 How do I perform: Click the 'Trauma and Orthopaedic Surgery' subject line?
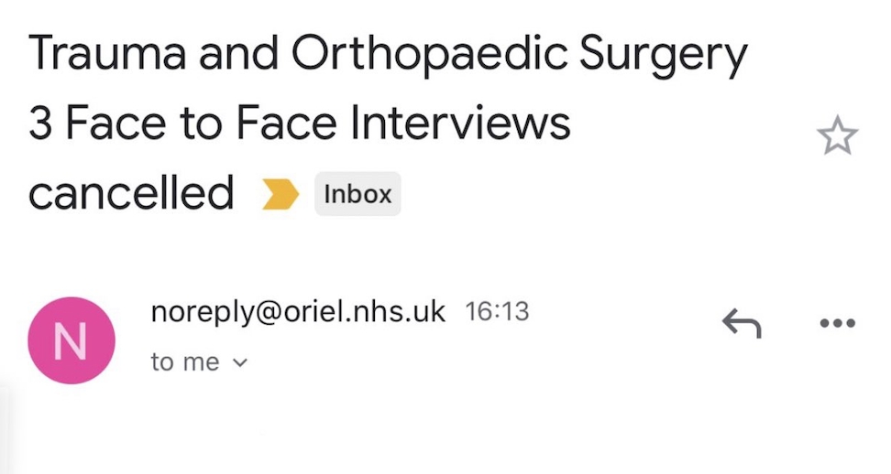point(388,54)
